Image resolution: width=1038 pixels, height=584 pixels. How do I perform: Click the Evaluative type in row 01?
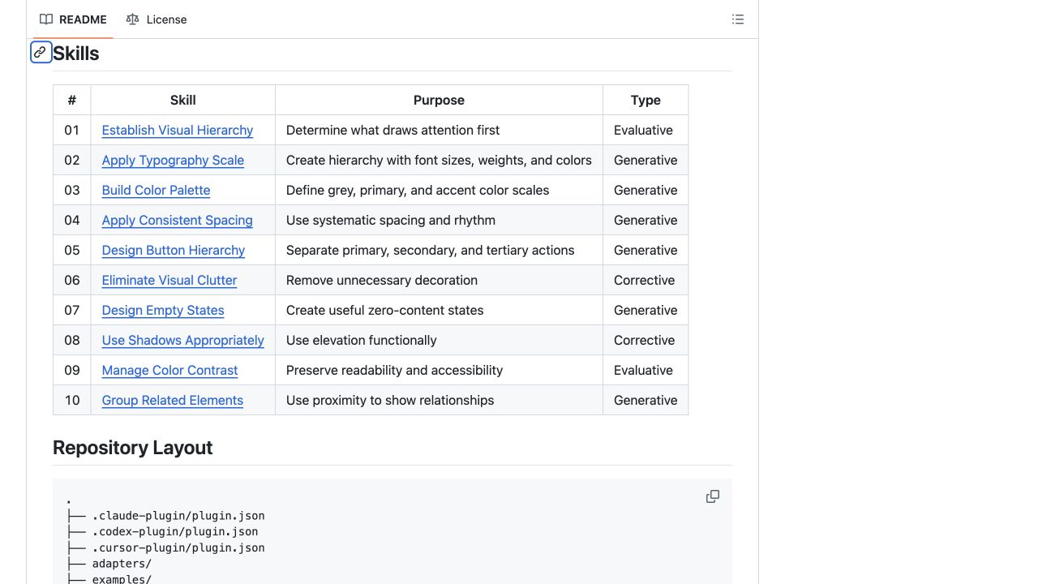click(x=646, y=131)
